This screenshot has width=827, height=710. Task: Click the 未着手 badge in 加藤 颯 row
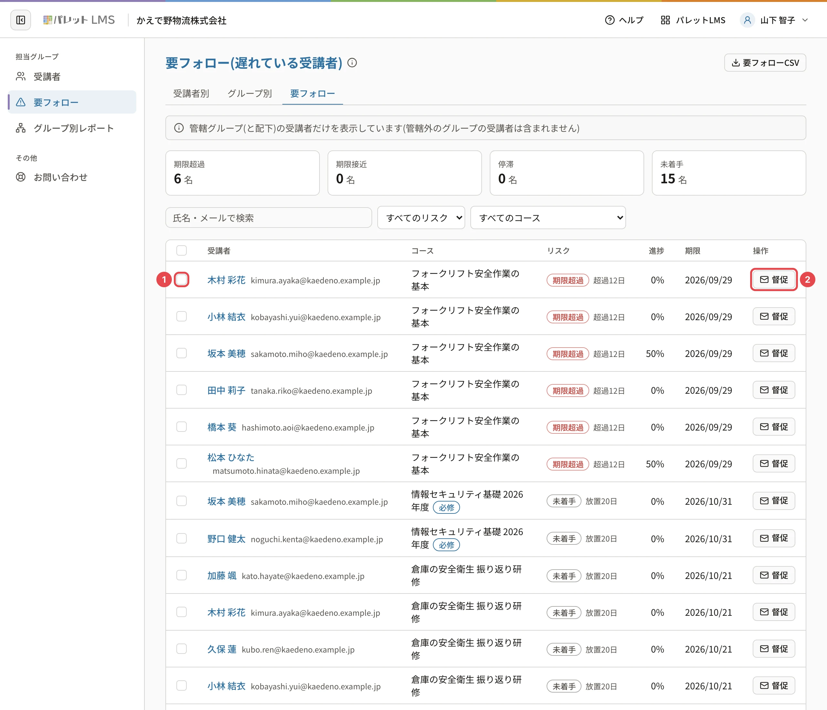(564, 576)
